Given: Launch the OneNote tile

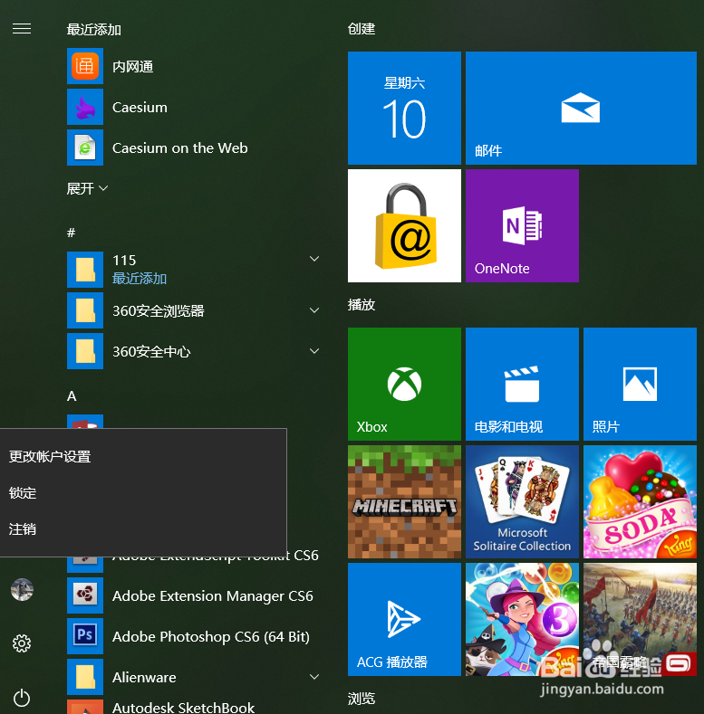Looking at the screenshot, I should [522, 226].
